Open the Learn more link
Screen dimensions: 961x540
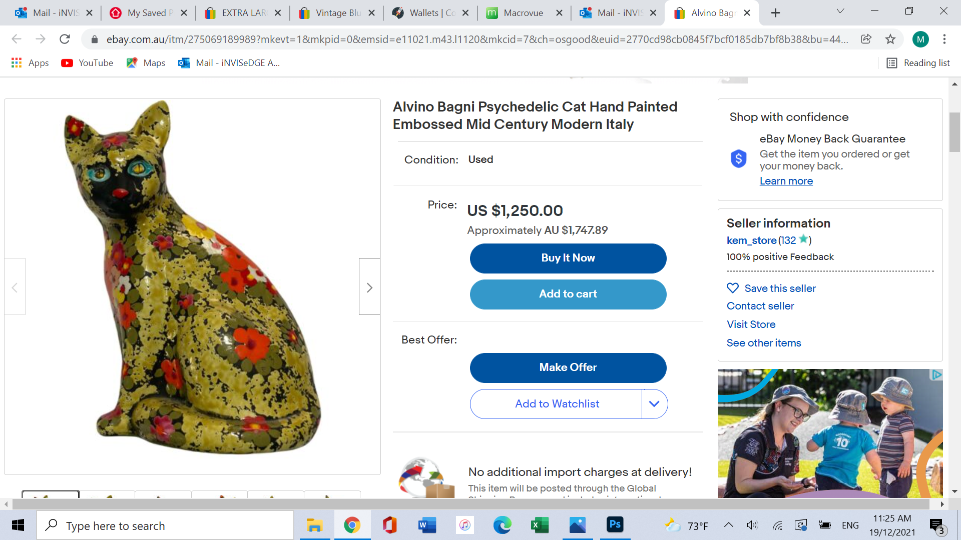[786, 181]
